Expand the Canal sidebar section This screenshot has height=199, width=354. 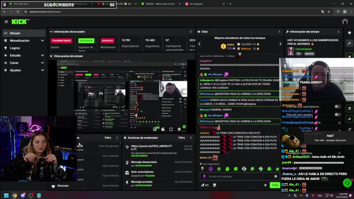point(24,63)
